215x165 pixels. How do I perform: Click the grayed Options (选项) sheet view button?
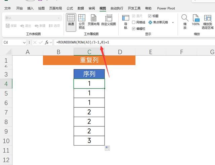coord(54,26)
